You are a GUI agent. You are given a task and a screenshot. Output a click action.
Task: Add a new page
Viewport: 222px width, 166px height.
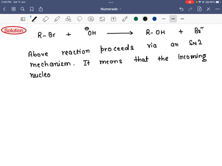pyautogui.click(x=199, y=9)
